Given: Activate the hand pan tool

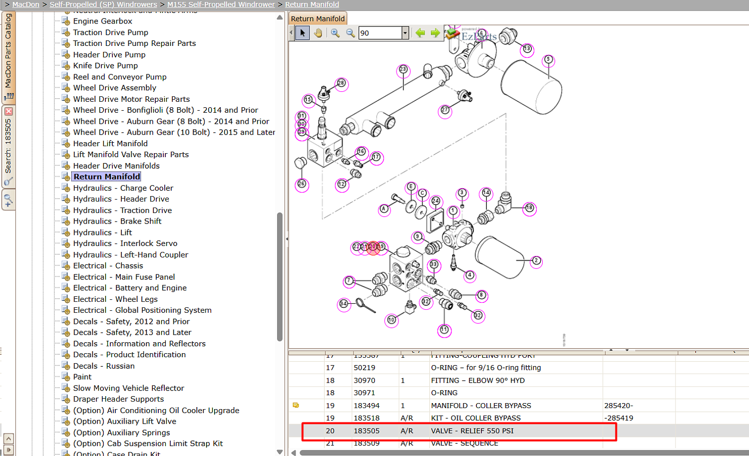Looking at the screenshot, I should coord(318,33).
